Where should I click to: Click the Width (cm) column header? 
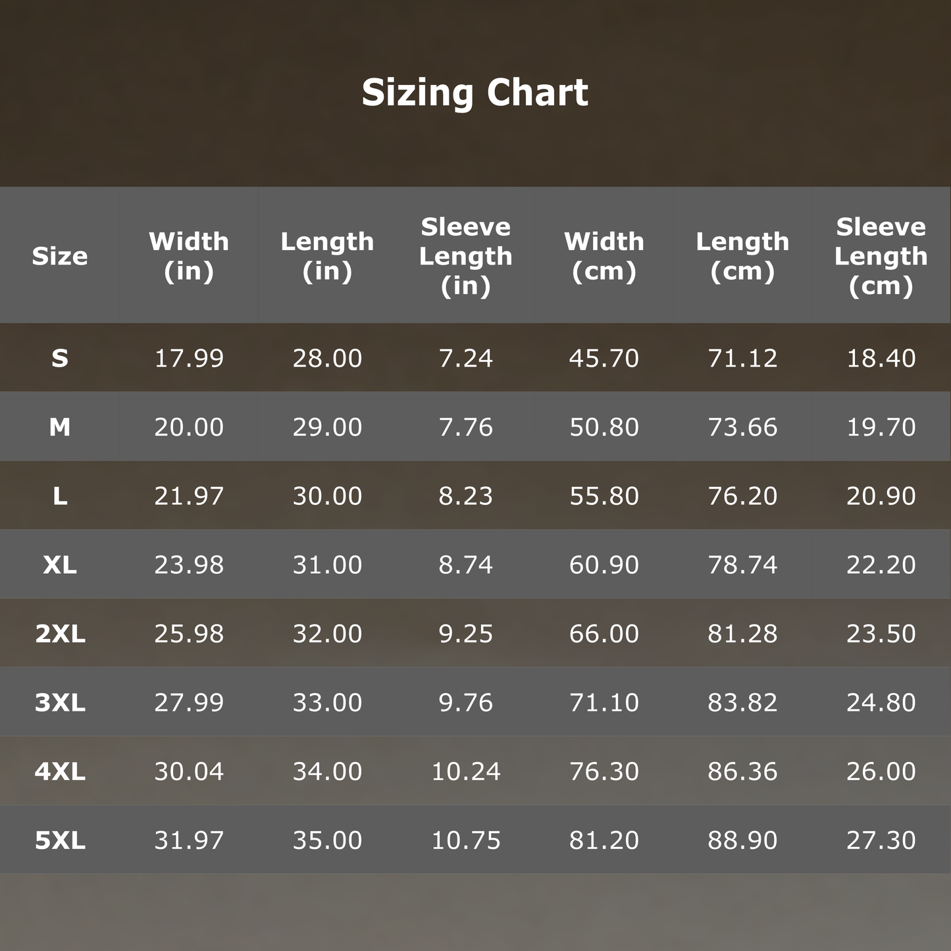pos(604,256)
